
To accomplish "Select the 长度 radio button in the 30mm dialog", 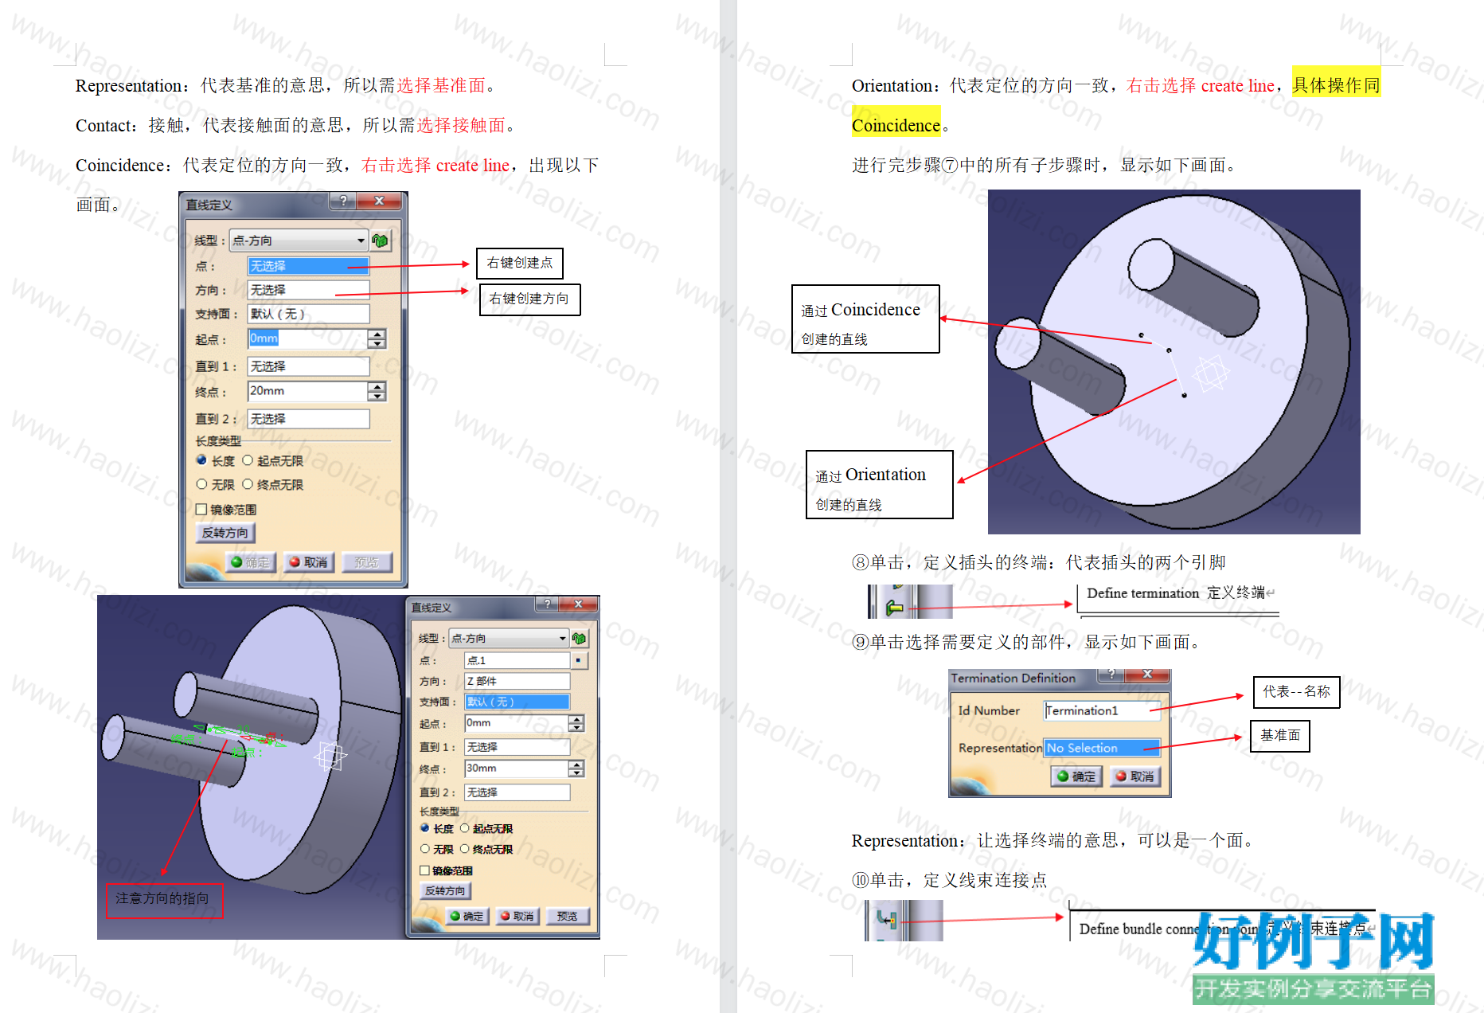I will (x=425, y=828).
